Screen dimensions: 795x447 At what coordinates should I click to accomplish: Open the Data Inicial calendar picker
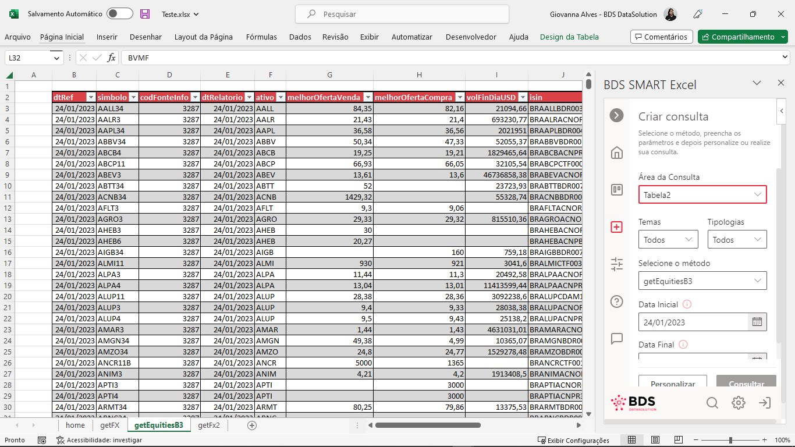757,322
